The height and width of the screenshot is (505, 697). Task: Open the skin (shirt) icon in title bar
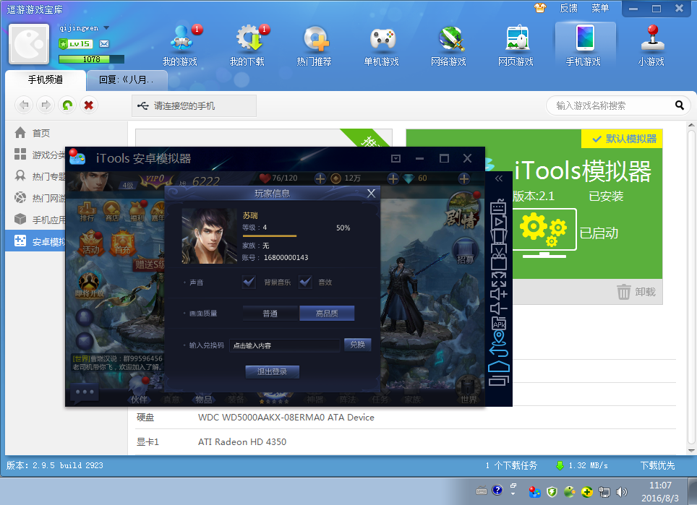click(x=540, y=8)
